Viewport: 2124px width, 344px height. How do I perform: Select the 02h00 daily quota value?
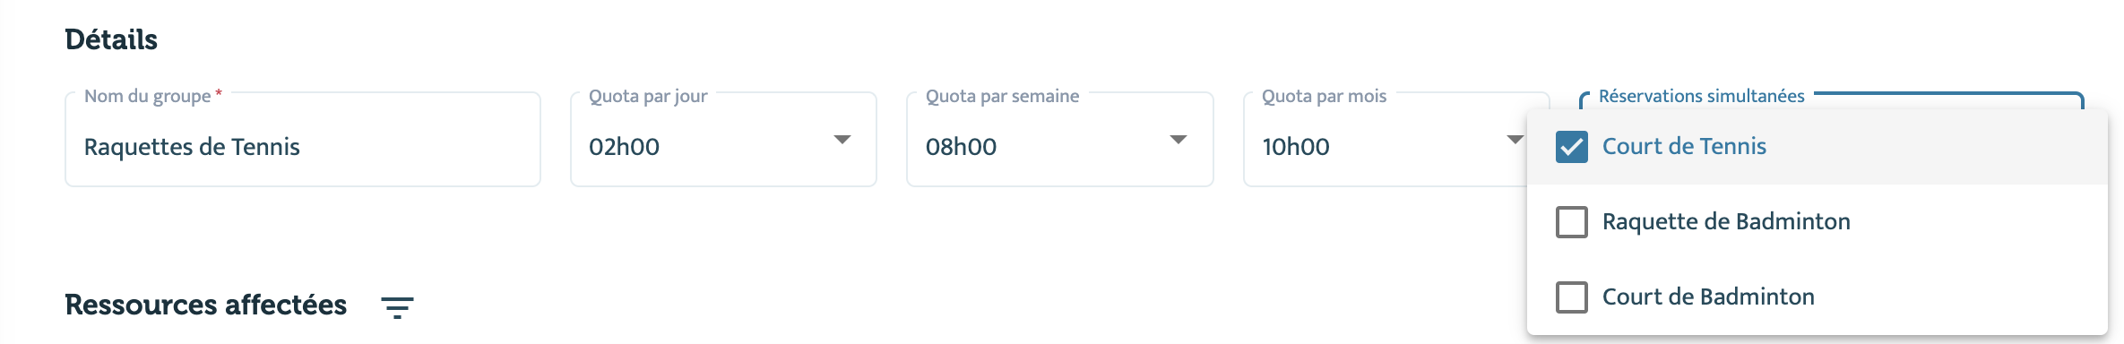pyautogui.click(x=624, y=147)
